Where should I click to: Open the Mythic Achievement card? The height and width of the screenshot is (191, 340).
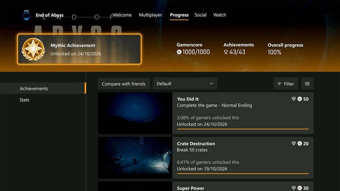pos(79,49)
